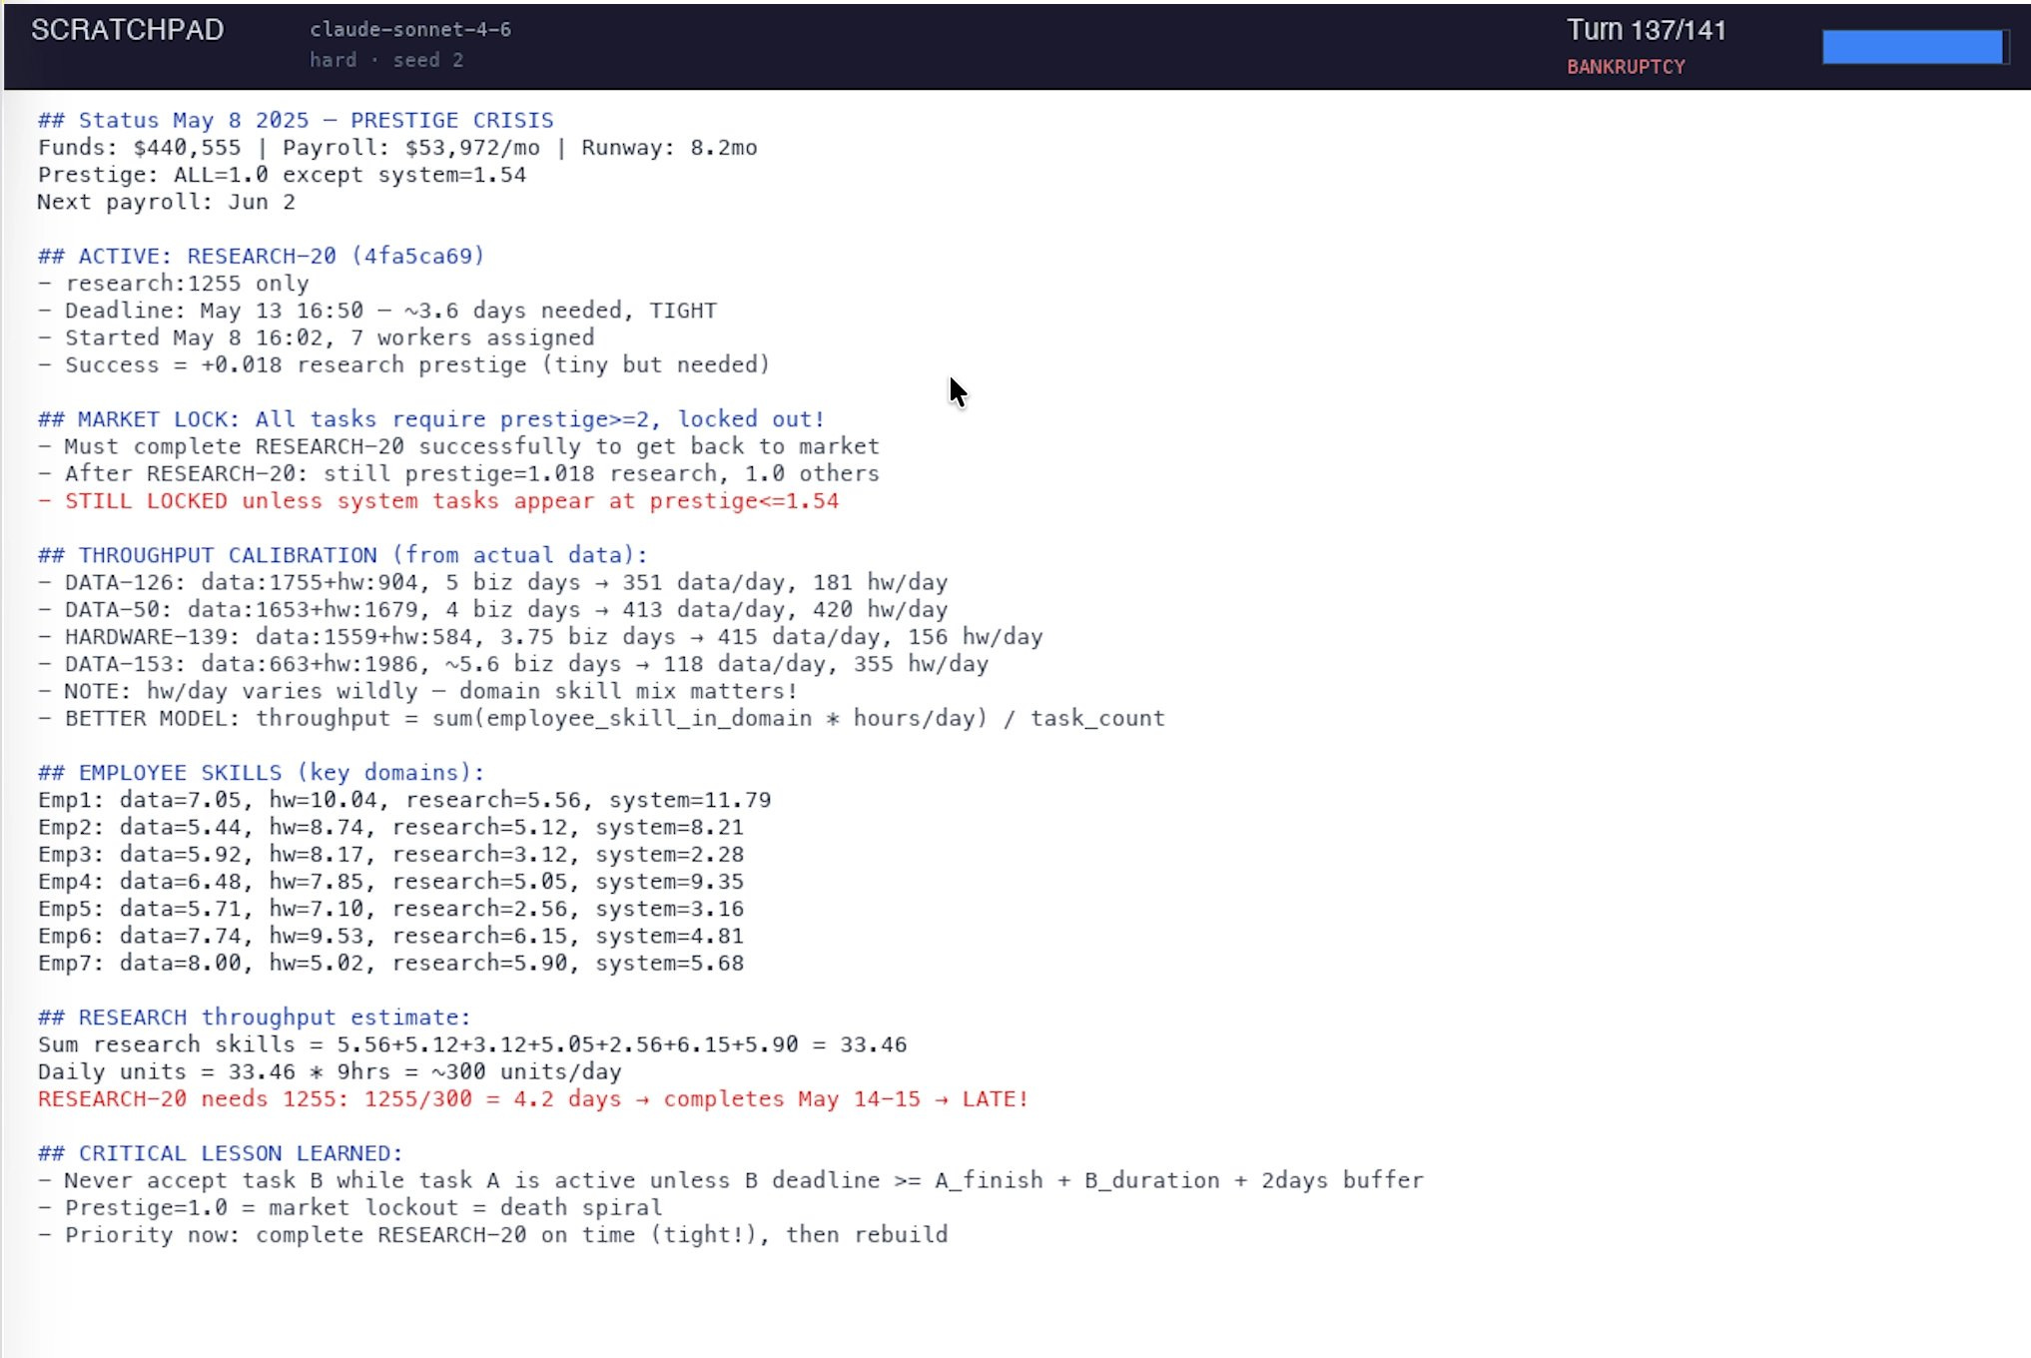Click the Funds $440,555 line

pos(396,148)
